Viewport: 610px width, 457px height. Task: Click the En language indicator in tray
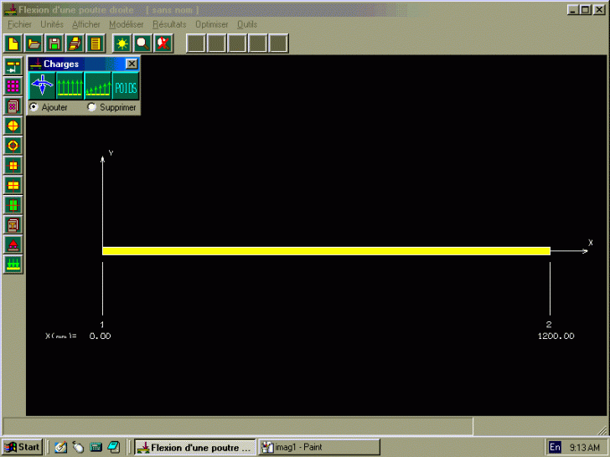(555, 447)
